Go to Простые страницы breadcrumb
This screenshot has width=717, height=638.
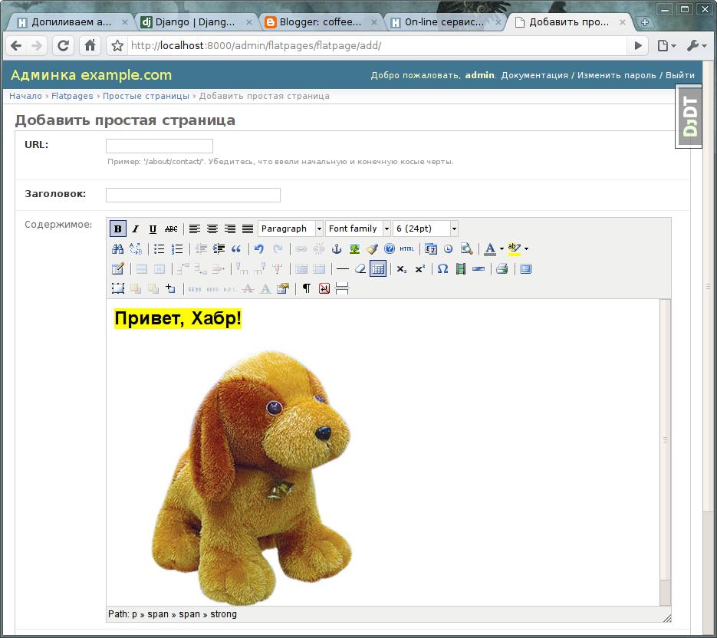coord(146,96)
